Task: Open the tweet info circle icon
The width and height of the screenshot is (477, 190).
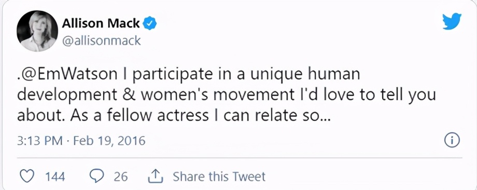Action: 452,140
